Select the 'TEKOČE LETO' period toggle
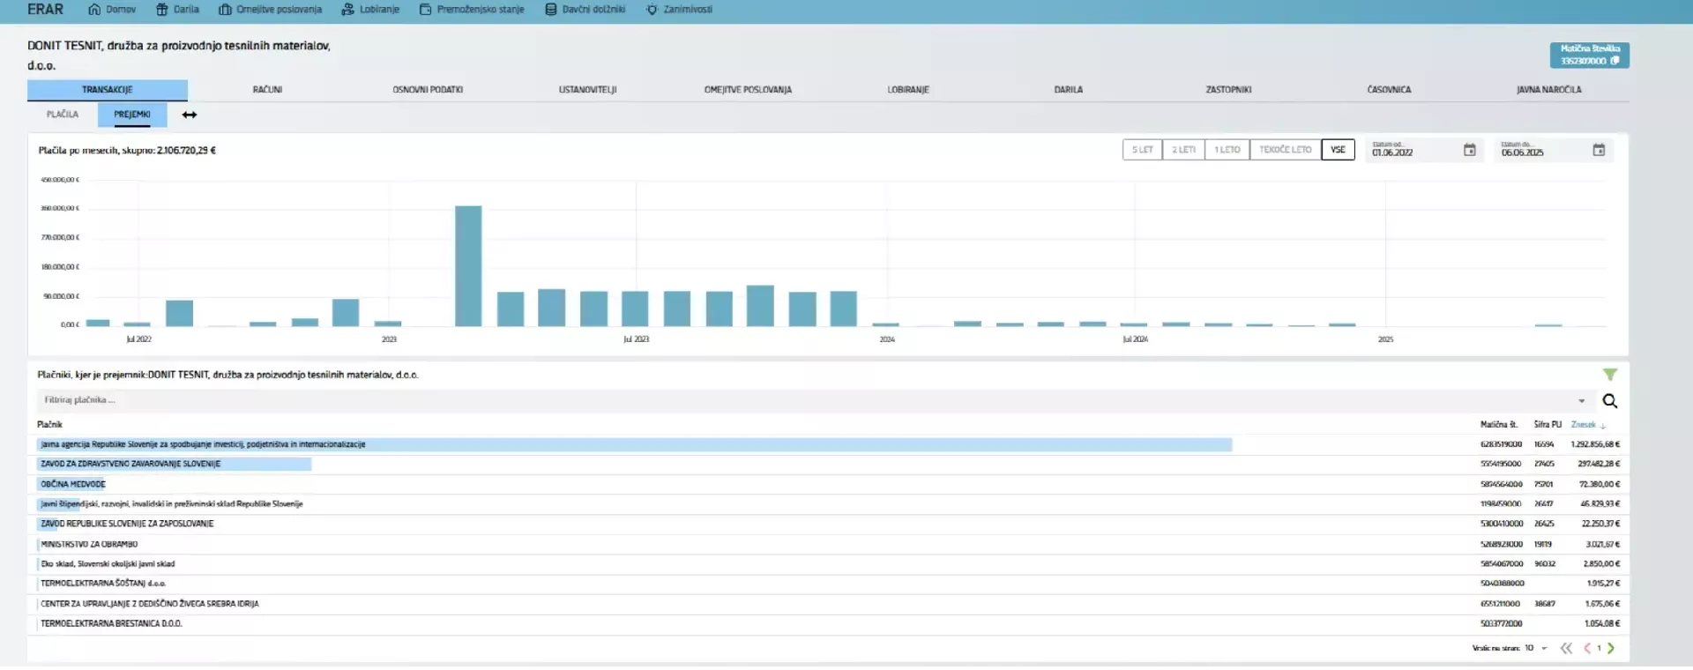1693x670 pixels. [1285, 150]
